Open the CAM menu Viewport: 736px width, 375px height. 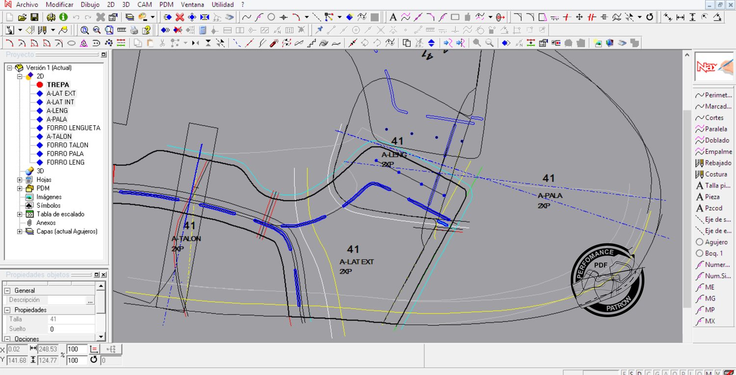click(x=144, y=4)
